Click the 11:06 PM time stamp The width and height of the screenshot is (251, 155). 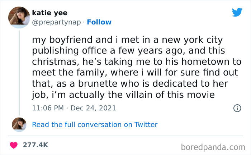tap(47, 108)
